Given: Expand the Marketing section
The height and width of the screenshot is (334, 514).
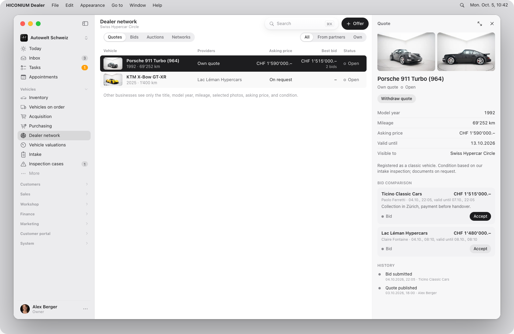Looking at the screenshot, I should coord(54,224).
